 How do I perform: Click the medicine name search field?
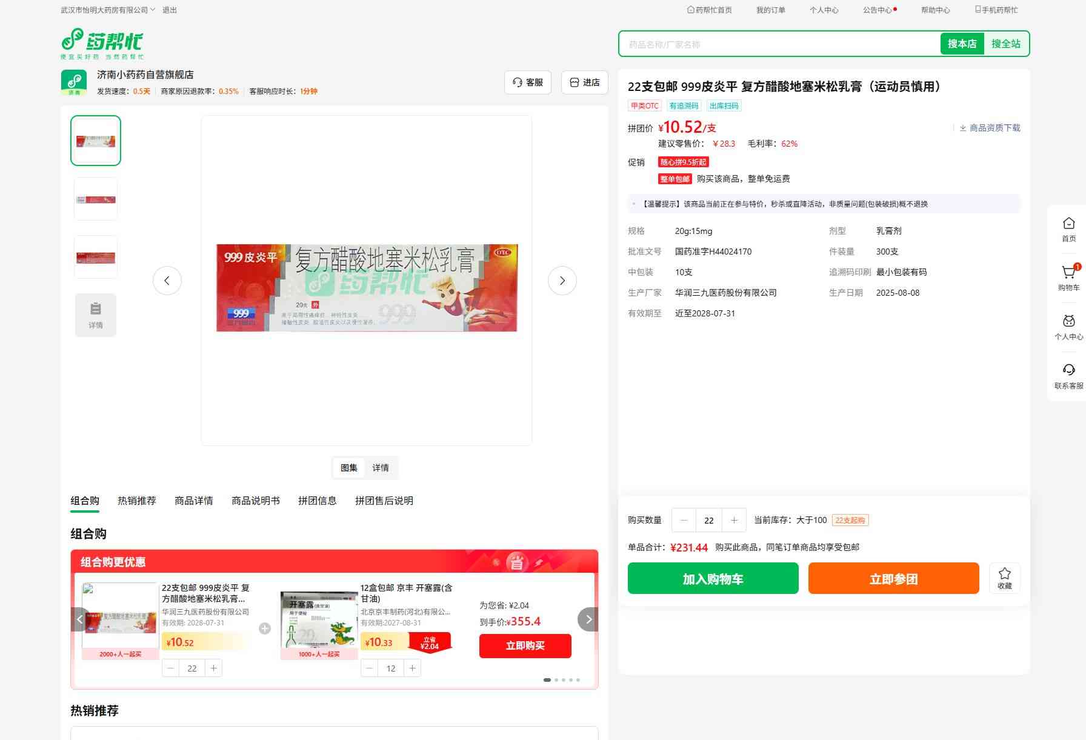779,44
